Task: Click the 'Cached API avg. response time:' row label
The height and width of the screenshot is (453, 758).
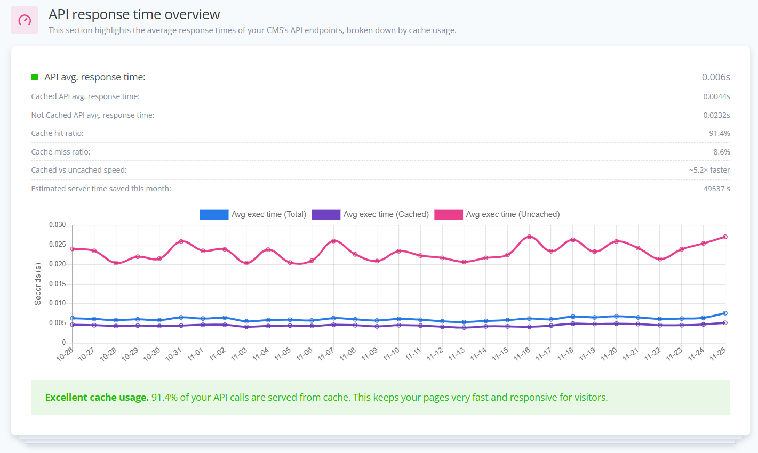Action: 85,96
